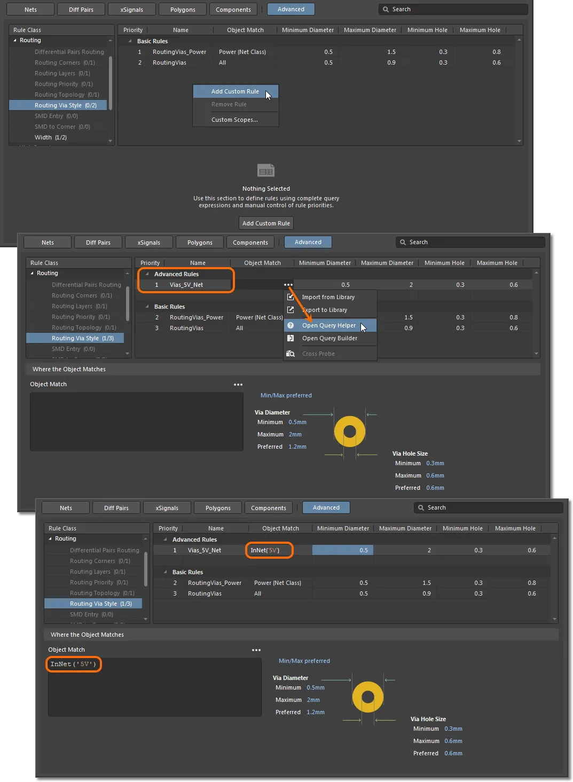Click the search magnifier icon in bottom window
Image resolution: width=573 pixels, height=782 pixels.
click(421, 508)
